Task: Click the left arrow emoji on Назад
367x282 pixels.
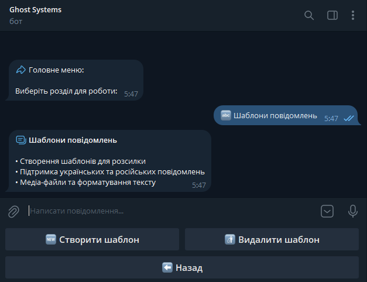Action: (167, 268)
